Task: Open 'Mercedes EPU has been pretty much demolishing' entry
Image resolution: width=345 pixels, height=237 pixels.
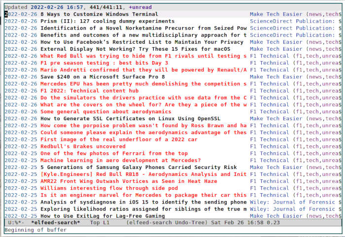Action: pos(143,84)
